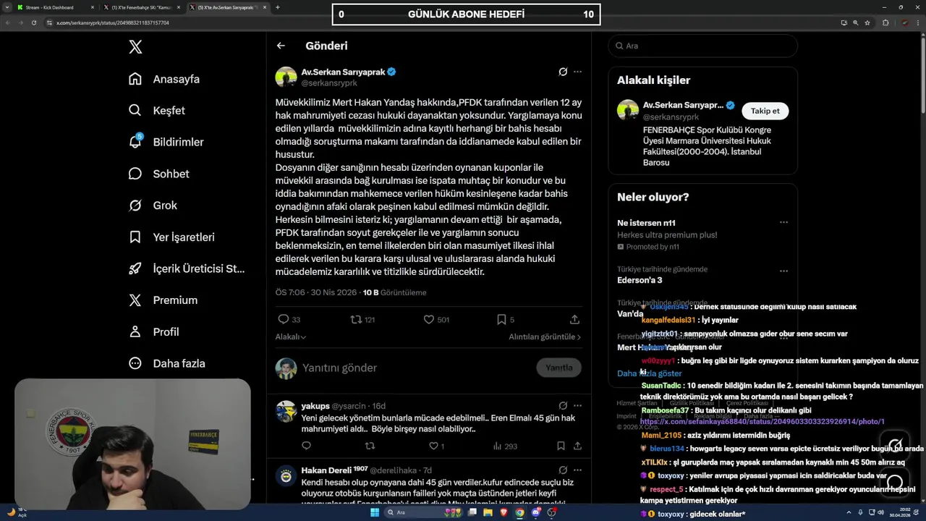Open the X logo home link
926x521 pixels.
click(135, 47)
